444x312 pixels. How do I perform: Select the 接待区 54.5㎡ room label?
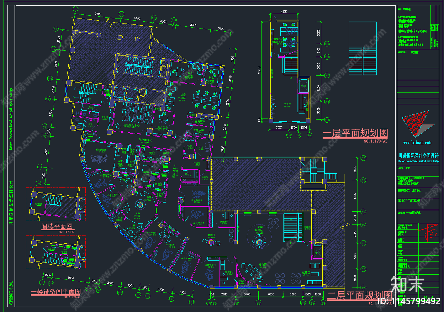[263, 266]
